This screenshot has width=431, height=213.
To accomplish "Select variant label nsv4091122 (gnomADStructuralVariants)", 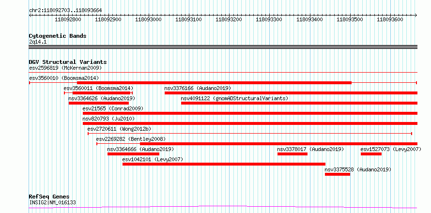I will pyautogui.click(x=234, y=98).
